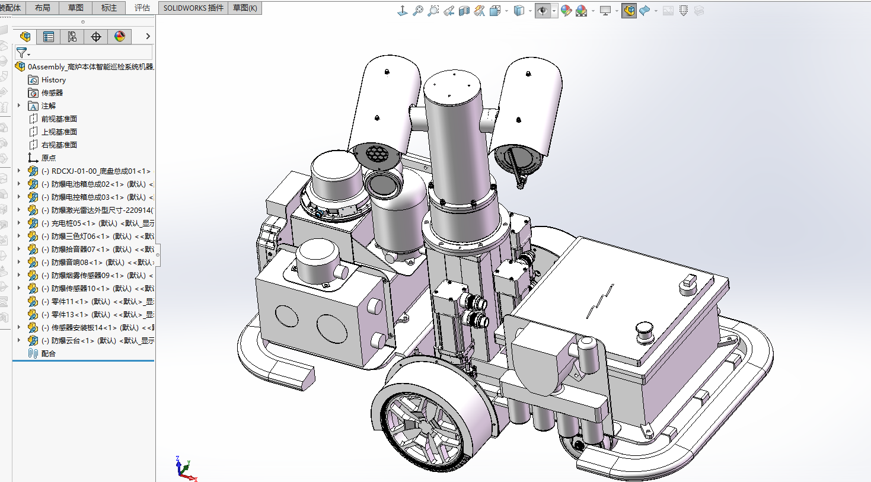Expand more manager tabs chevron

coord(148,37)
